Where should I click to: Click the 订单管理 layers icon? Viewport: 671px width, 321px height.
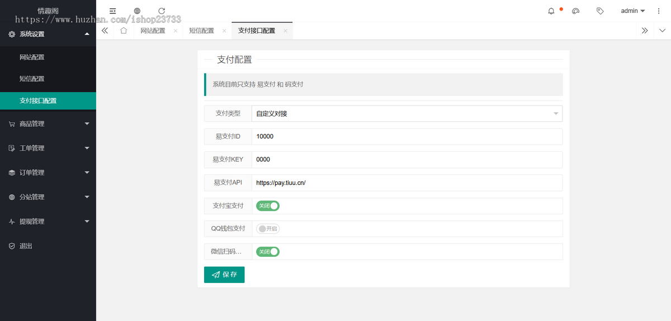pos(12,173)
